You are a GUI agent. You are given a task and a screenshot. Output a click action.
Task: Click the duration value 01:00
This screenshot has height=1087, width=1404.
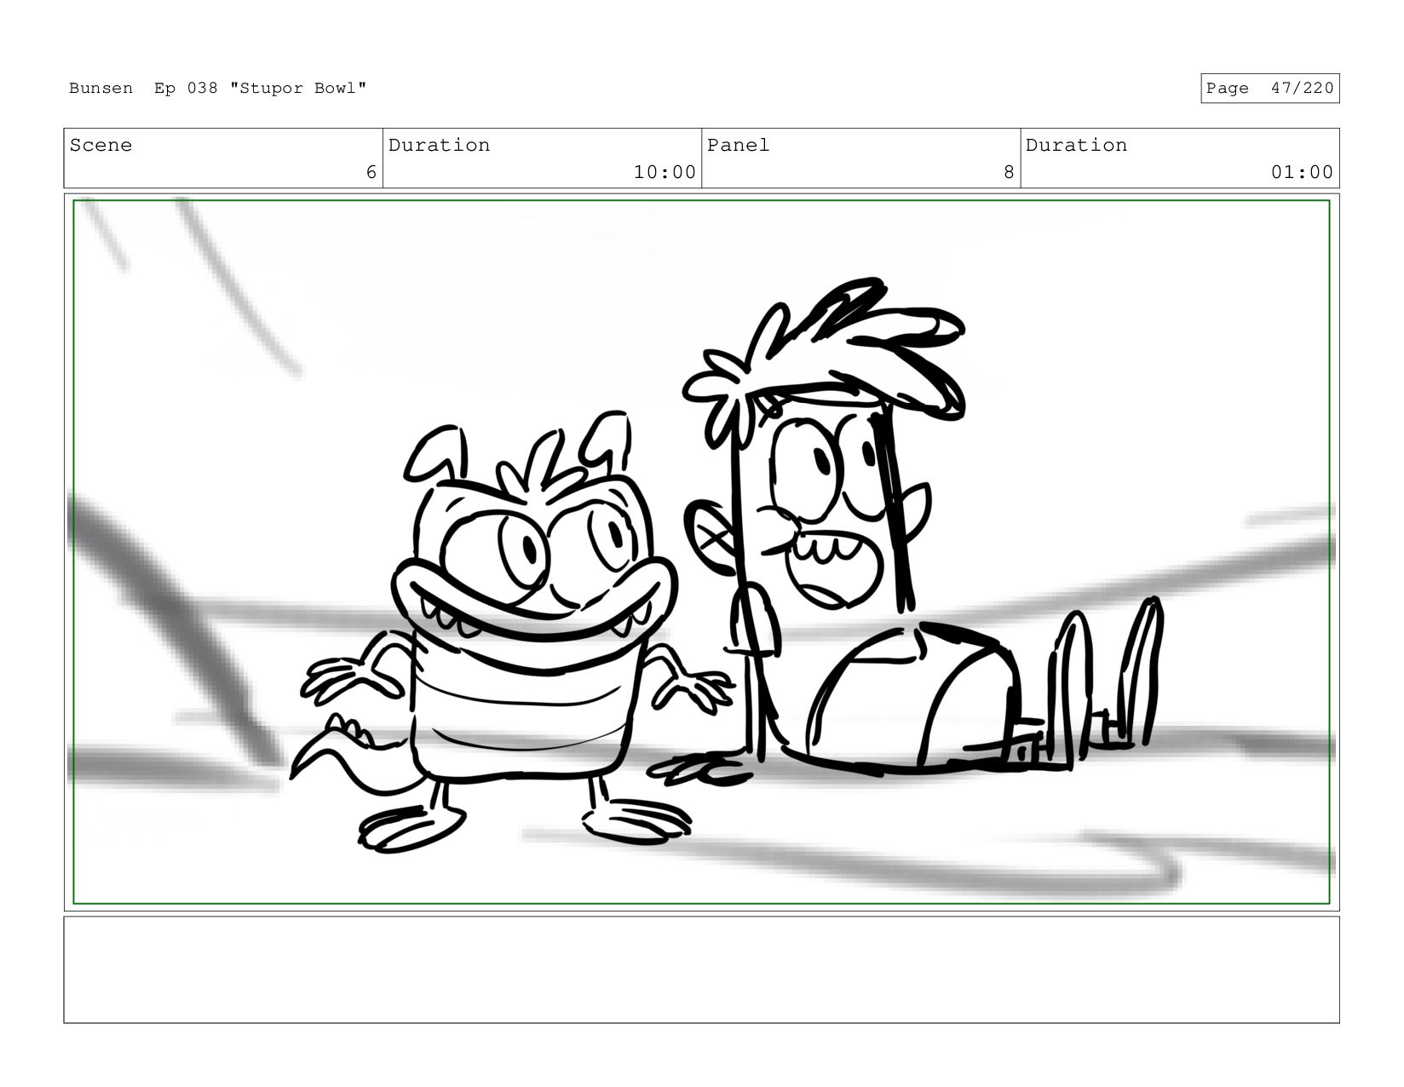[x=1302, y=172]
